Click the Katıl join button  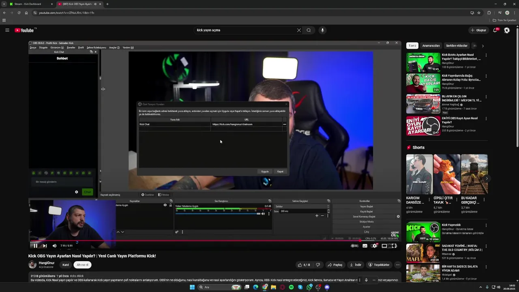point(66,265)
